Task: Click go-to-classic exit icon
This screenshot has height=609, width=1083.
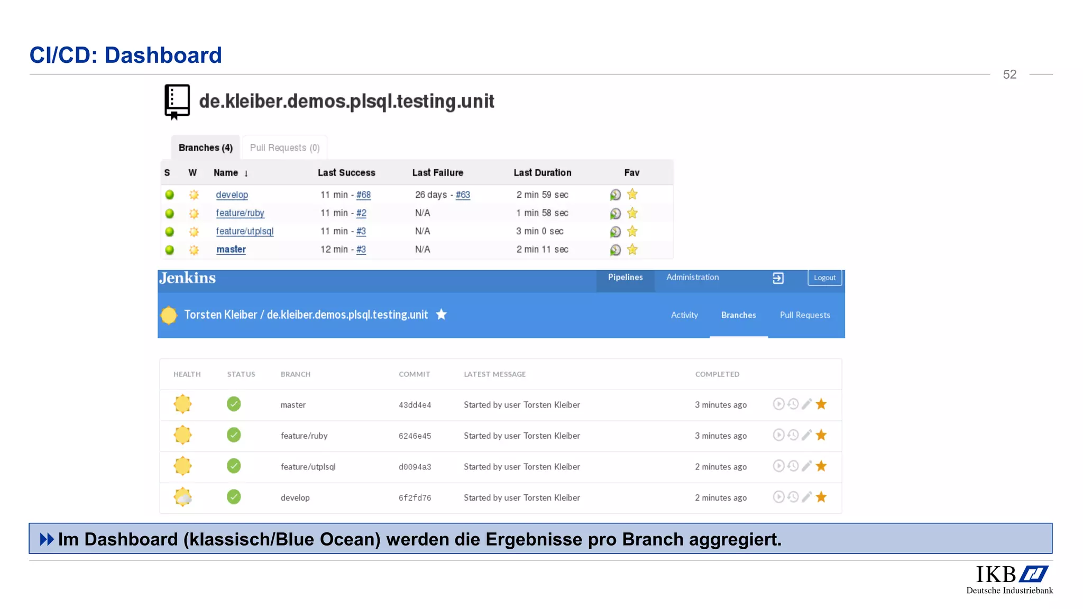Action: point(778,278)
